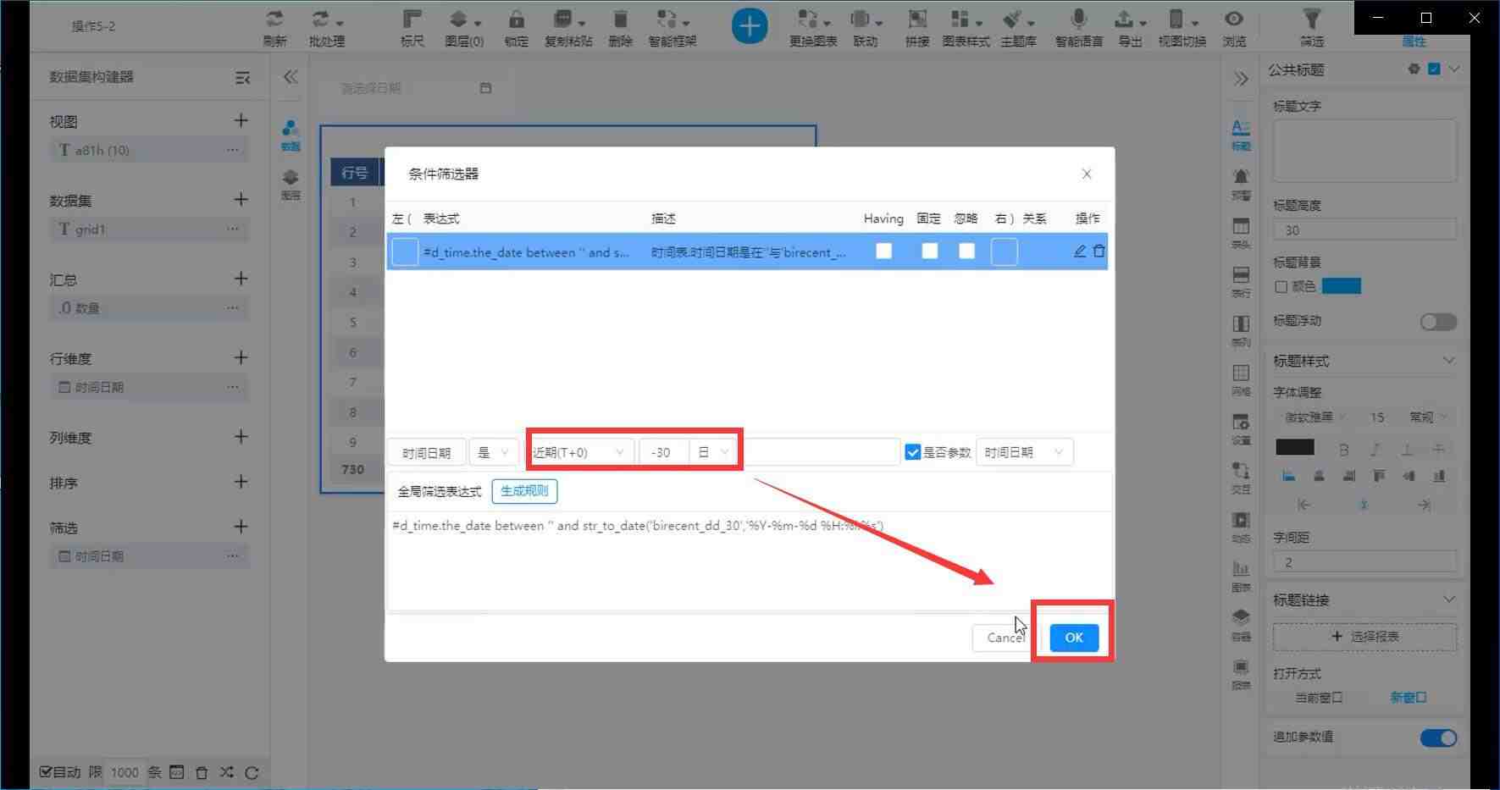Image resolution: width=1500 pixels, height=790 pixels.
Task: Toggle the 忽略 checkbox in filter row
Action: [966, 251]
